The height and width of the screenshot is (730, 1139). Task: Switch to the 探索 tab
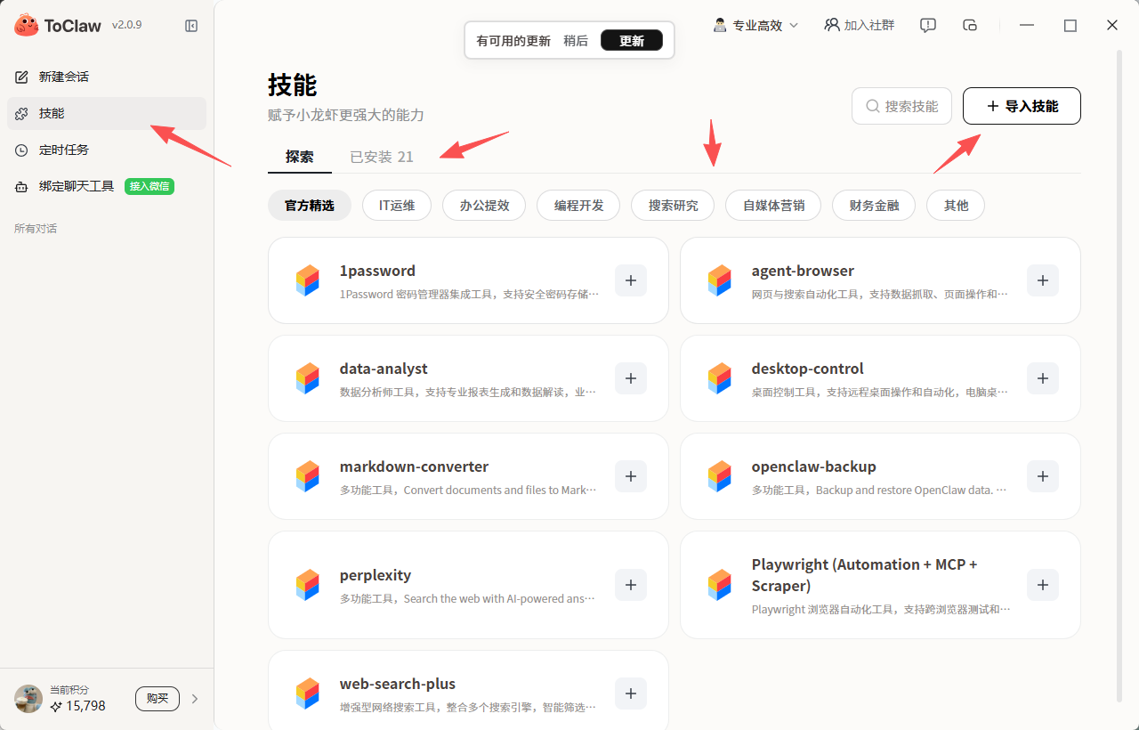[x=300, y=157]
